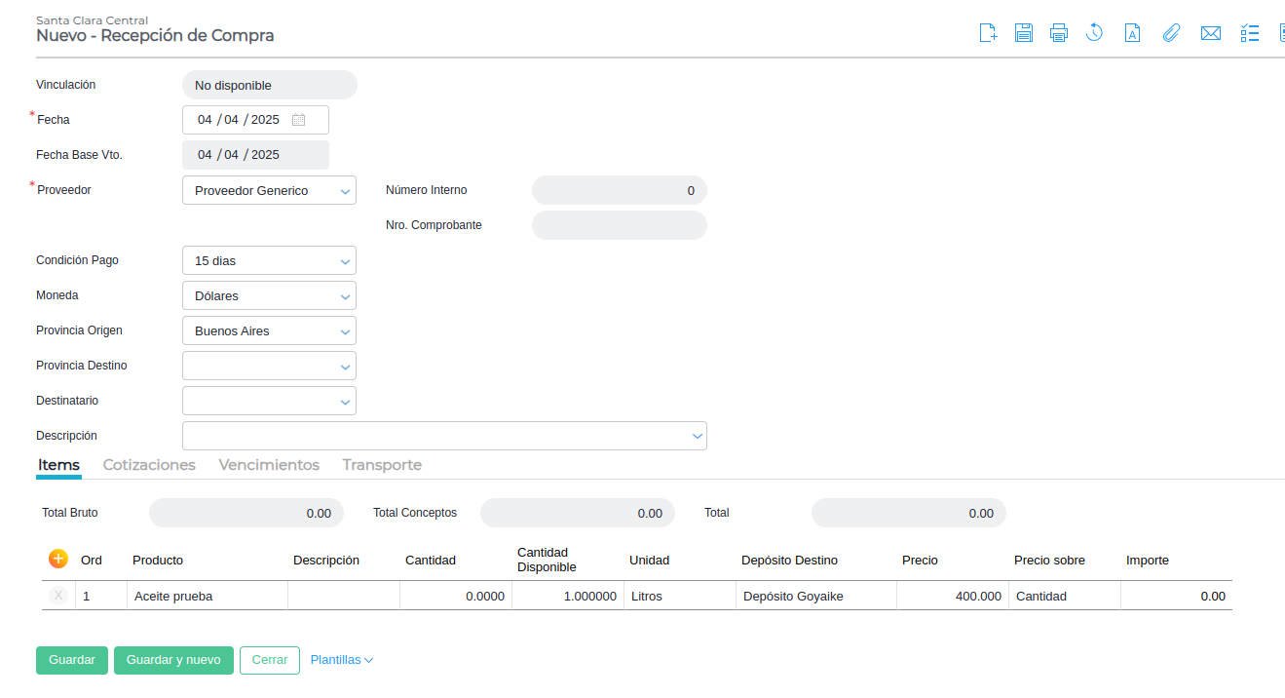Open the Transporte tab
This screenshot has width=1285, height=698.
(382, 465)
